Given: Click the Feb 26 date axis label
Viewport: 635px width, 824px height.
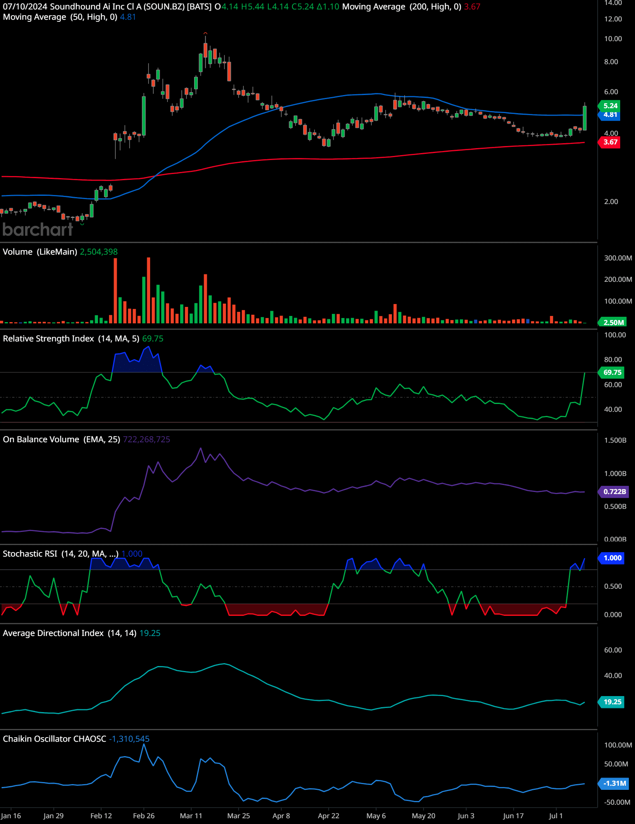Looking at the screenshot, I should [x=144, y=816].
